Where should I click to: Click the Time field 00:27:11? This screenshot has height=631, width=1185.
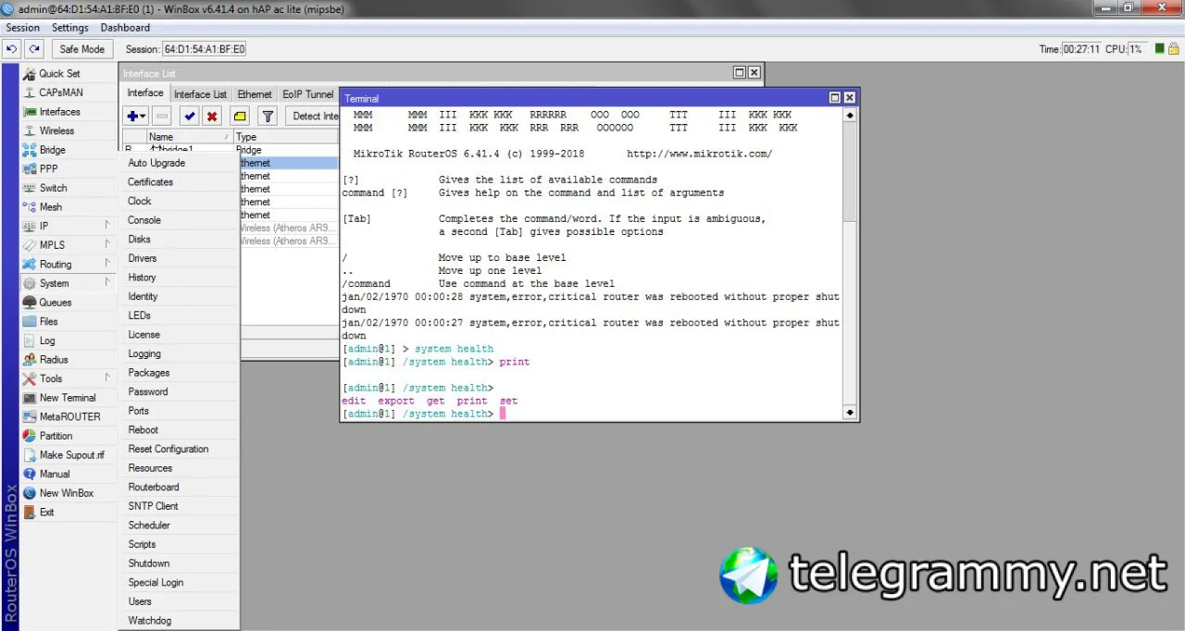coord(1081,49)
